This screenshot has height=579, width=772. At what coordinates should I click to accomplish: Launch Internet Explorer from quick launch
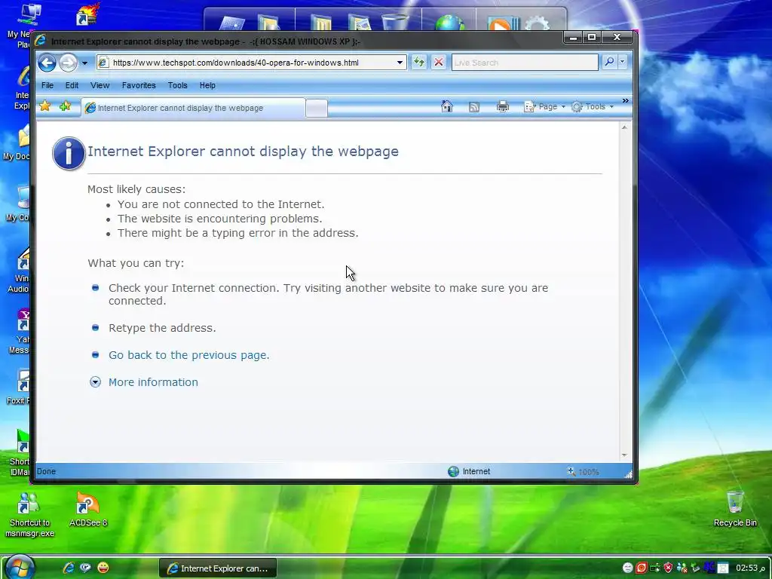tap(69, 568)
